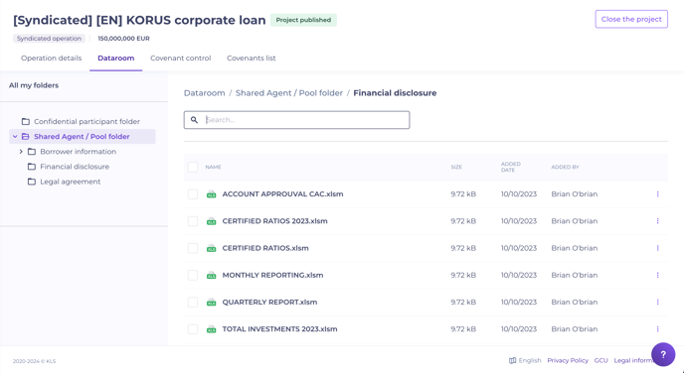Click the Excel file icon for MONTHLY REPORTING.xlsm

[211, 275]
